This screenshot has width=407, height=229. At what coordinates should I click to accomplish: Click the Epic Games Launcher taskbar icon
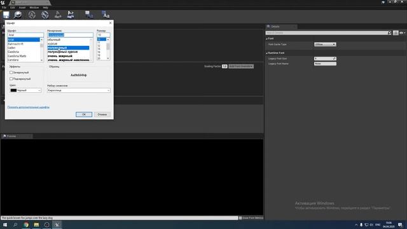(46, 225)
